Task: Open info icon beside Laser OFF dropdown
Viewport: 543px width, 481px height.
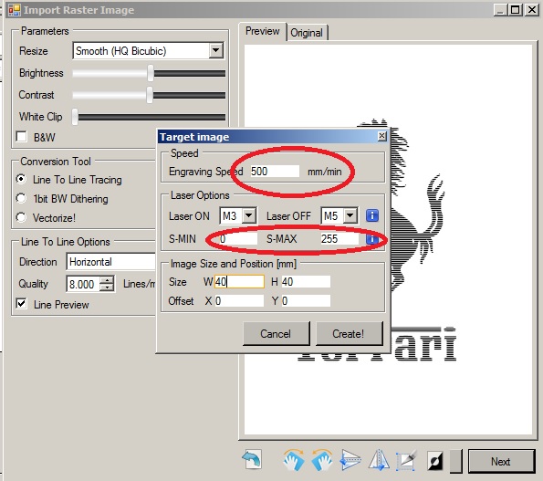Action: pyautogui.click(x=372, y=215)
